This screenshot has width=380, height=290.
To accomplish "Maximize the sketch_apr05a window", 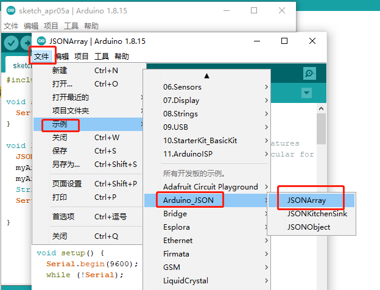I will point(254,10).
